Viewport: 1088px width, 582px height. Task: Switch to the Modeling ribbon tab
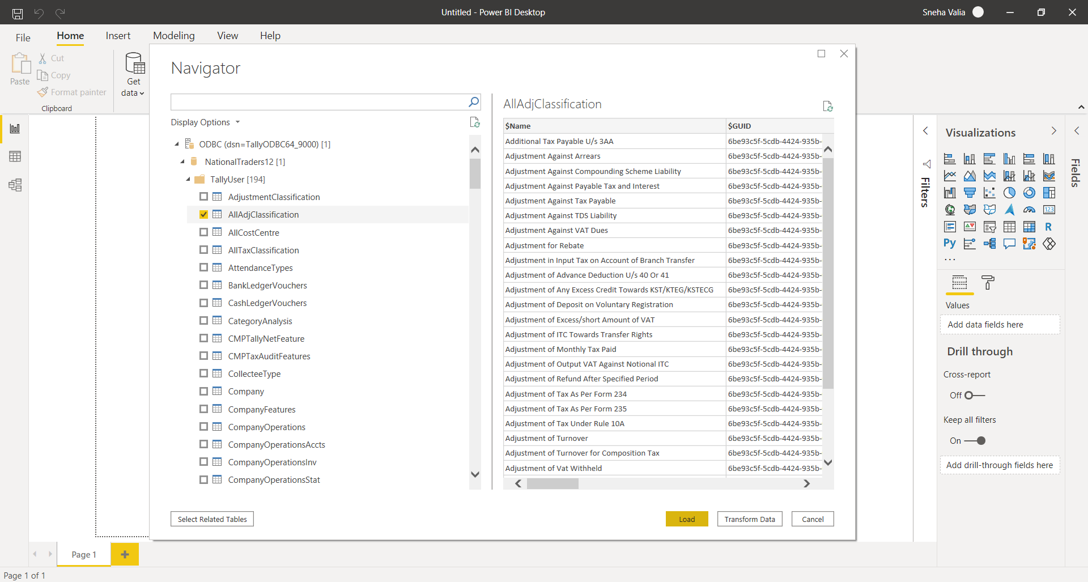pos(174,36)
